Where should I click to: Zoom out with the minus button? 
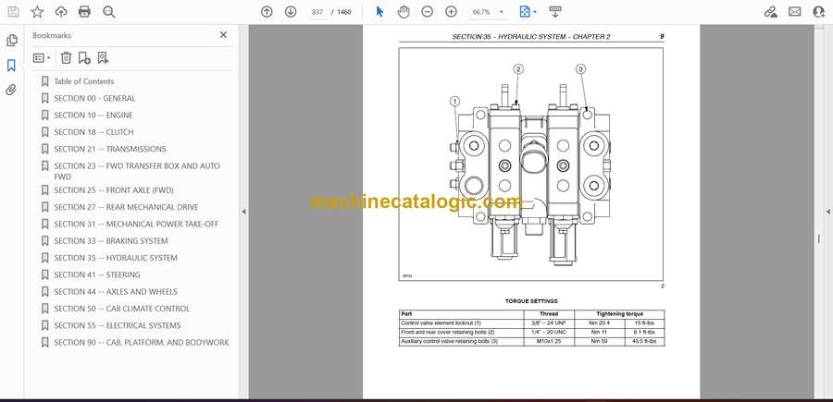point(427,12)
